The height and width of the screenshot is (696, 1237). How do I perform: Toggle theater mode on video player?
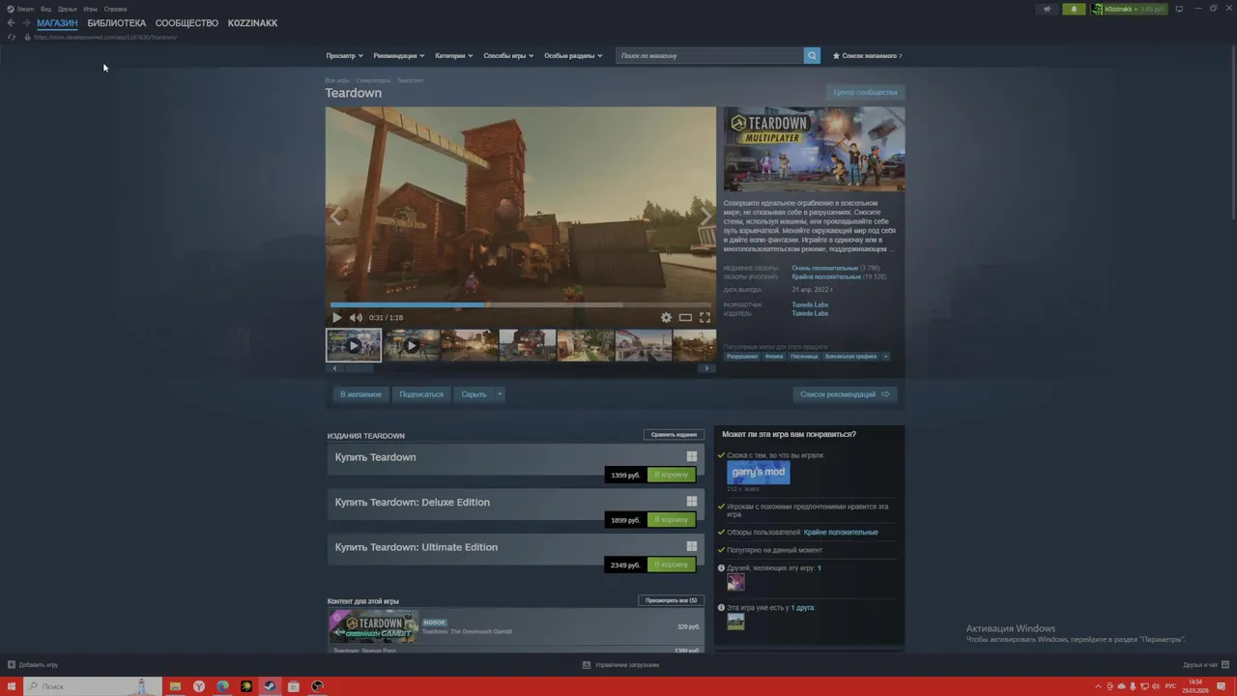coord(685,317)
